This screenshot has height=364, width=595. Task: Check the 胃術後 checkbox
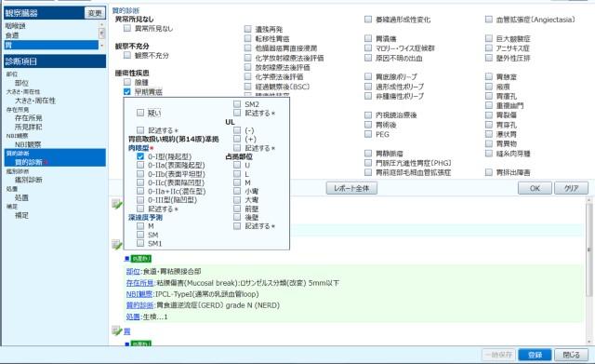(x=368, y=124)
